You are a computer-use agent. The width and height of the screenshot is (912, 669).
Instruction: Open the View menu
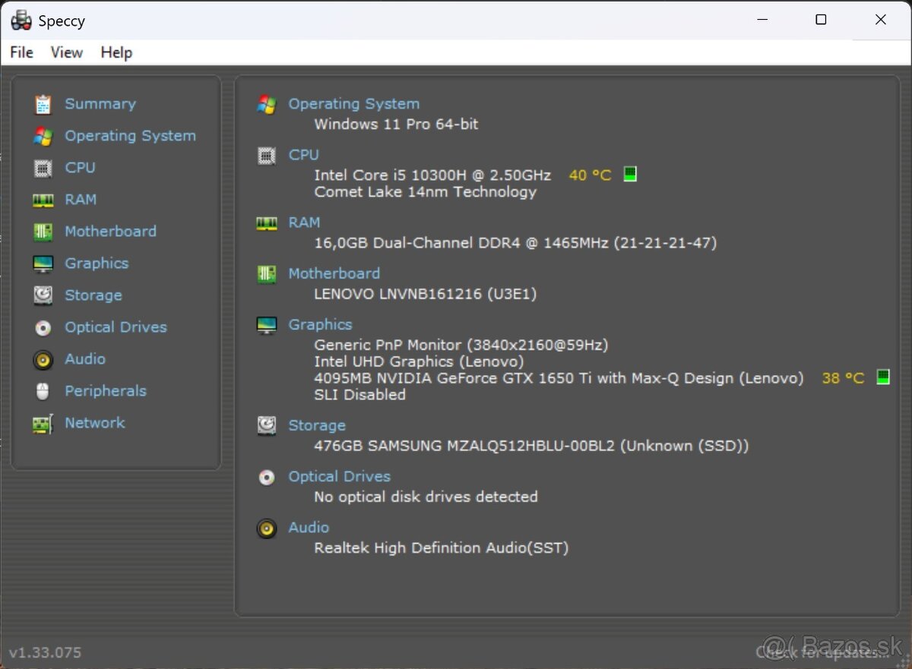(66, 52)
